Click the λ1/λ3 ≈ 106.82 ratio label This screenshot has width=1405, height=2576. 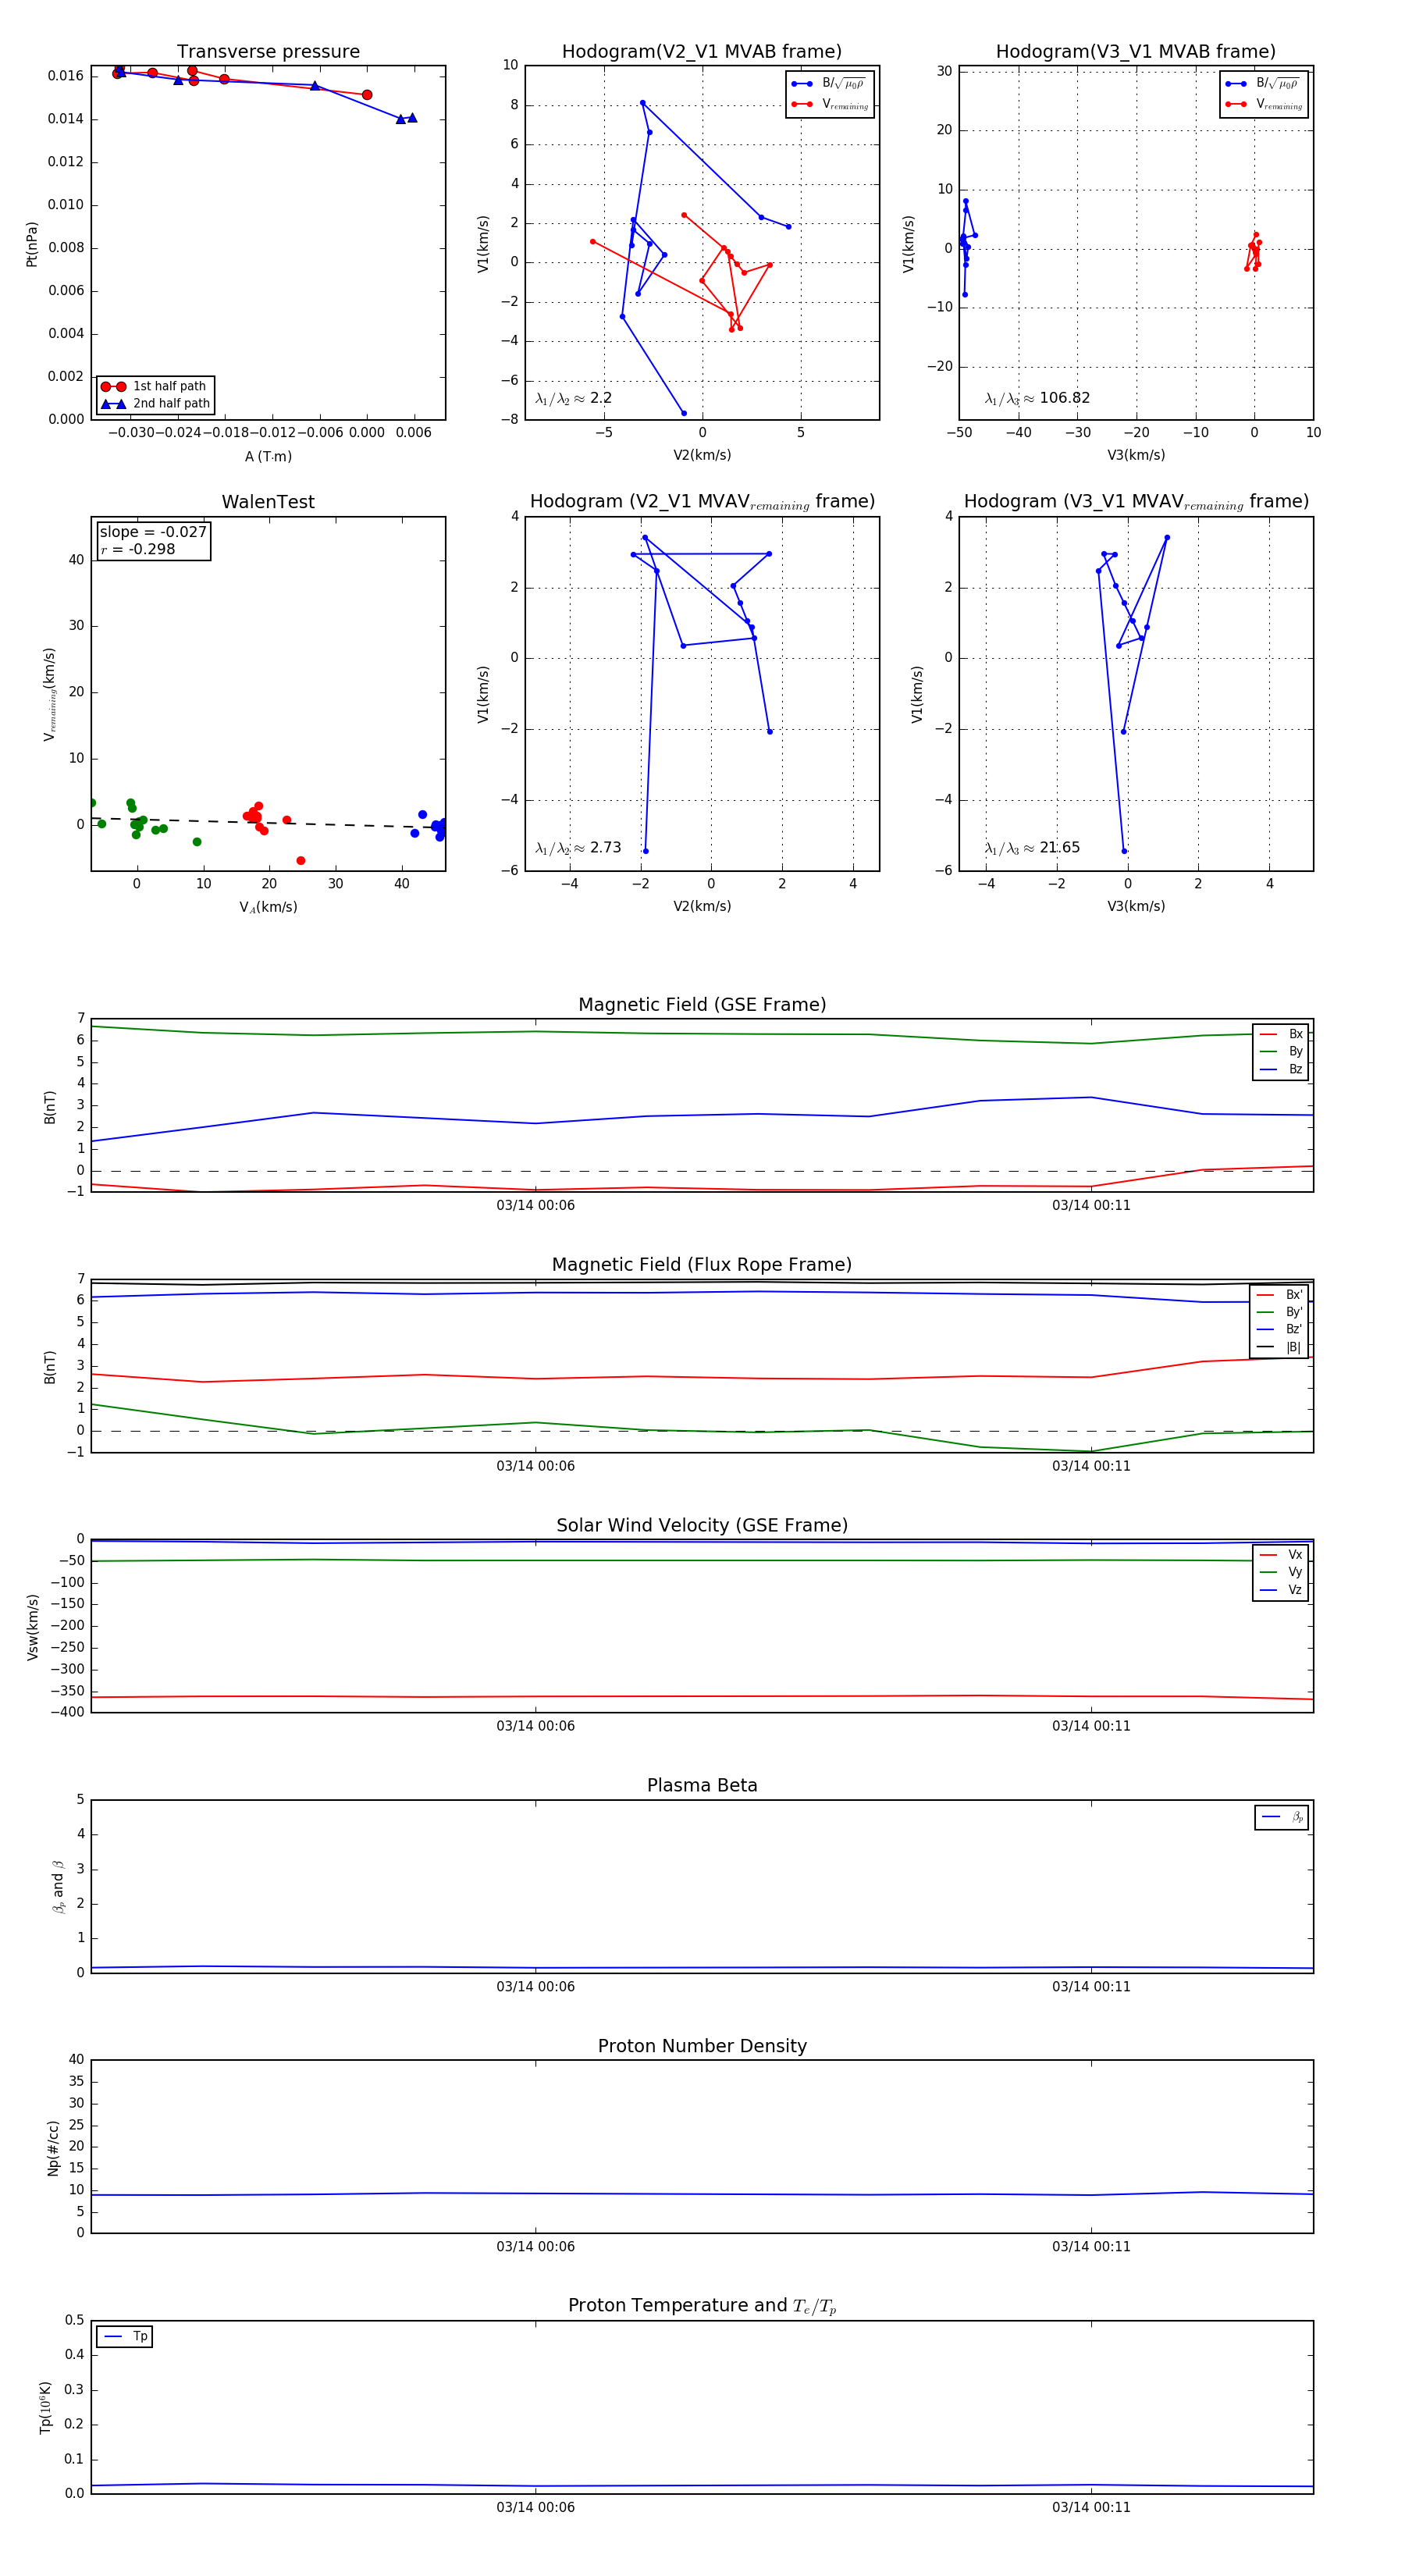point(1037,398)
